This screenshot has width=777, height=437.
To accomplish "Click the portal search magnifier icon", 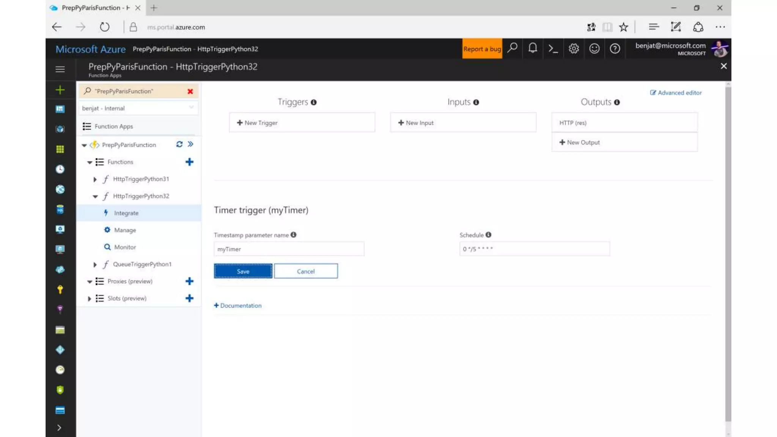I will click(513, 48).
